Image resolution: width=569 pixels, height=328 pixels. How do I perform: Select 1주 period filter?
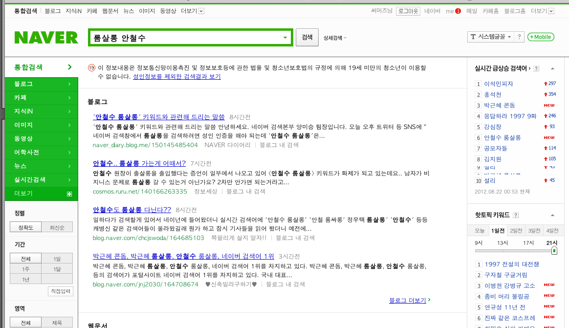point(26,269)
